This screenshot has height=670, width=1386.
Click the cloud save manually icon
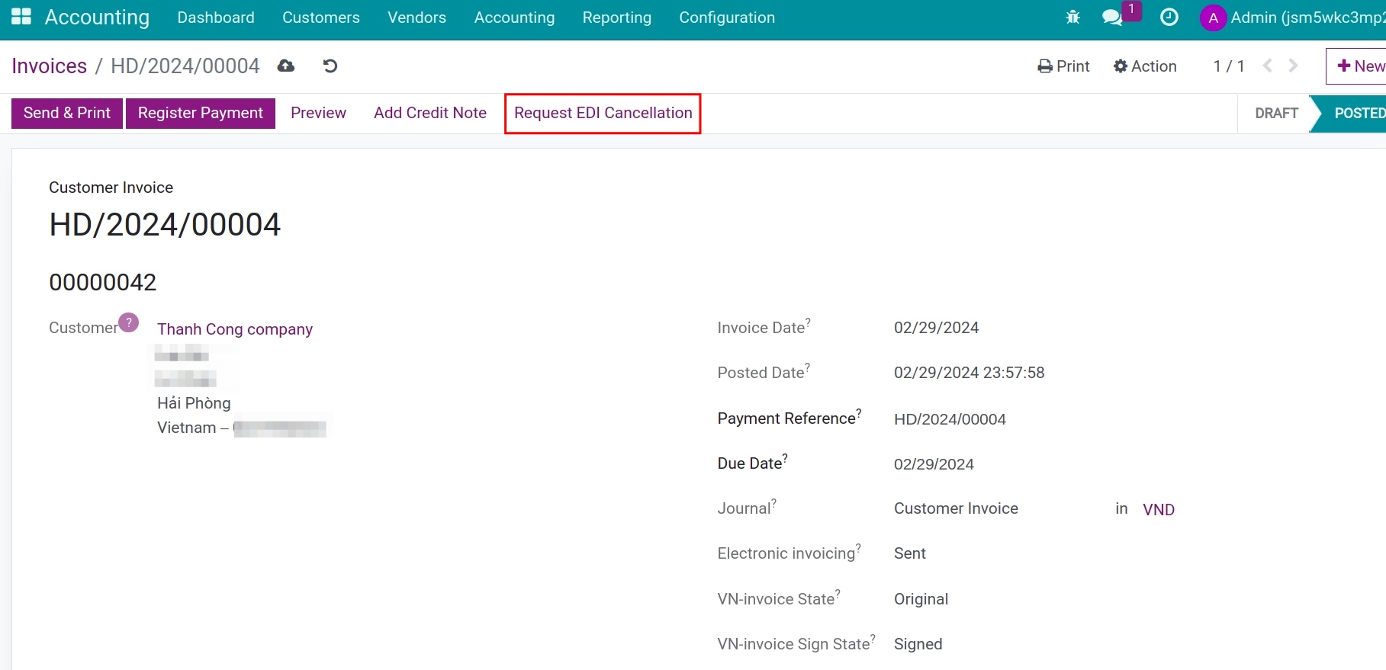click(x=286, y=66)
